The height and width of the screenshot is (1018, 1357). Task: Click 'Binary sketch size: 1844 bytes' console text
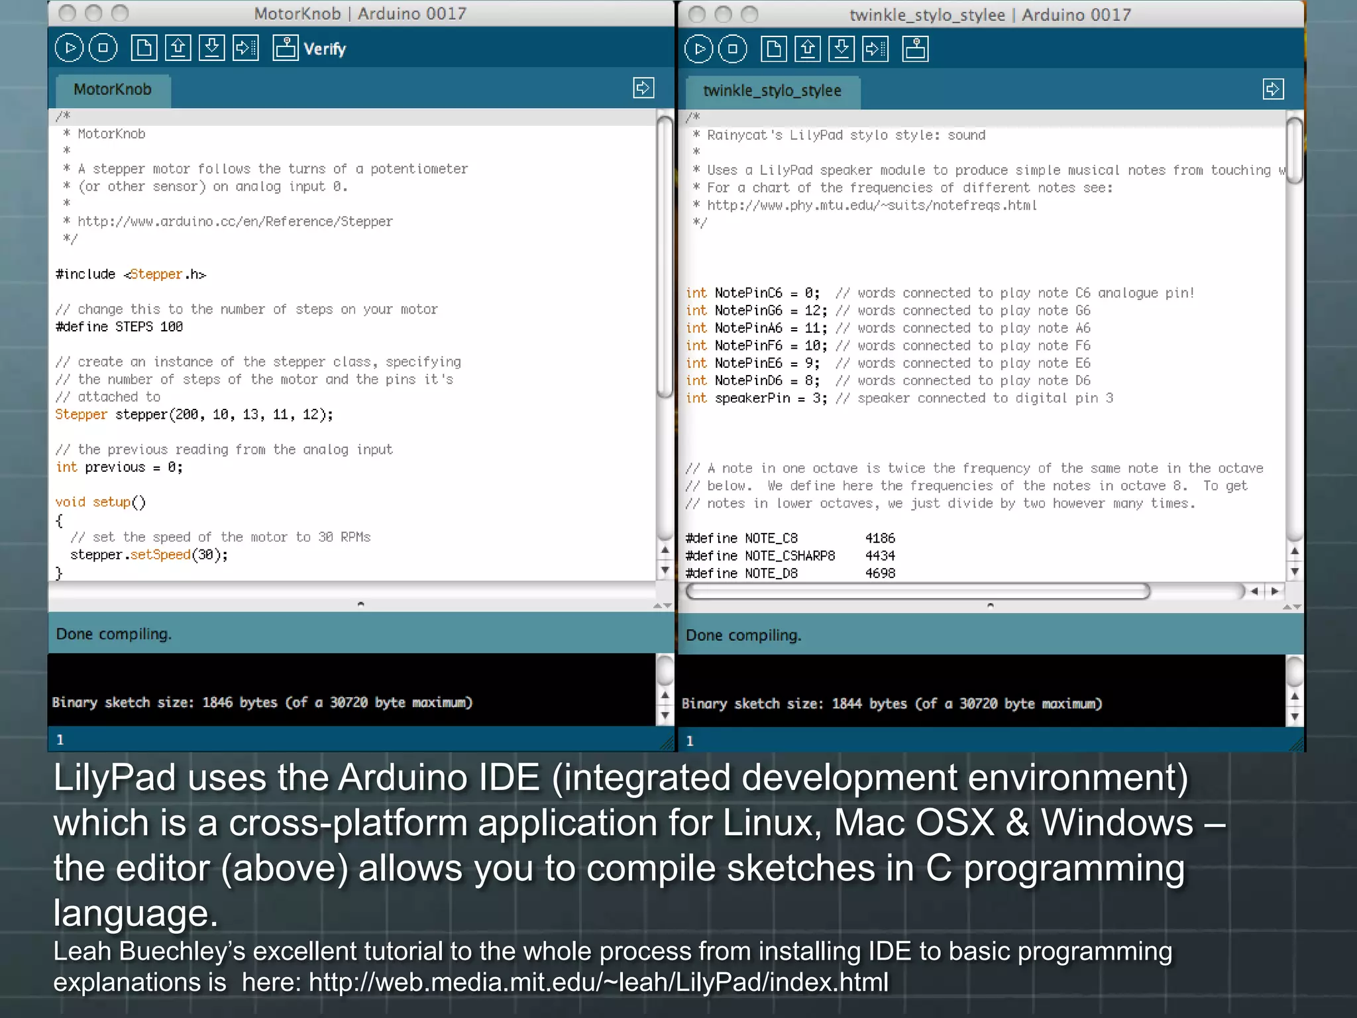pyautogui.click(x=892, y=704)
